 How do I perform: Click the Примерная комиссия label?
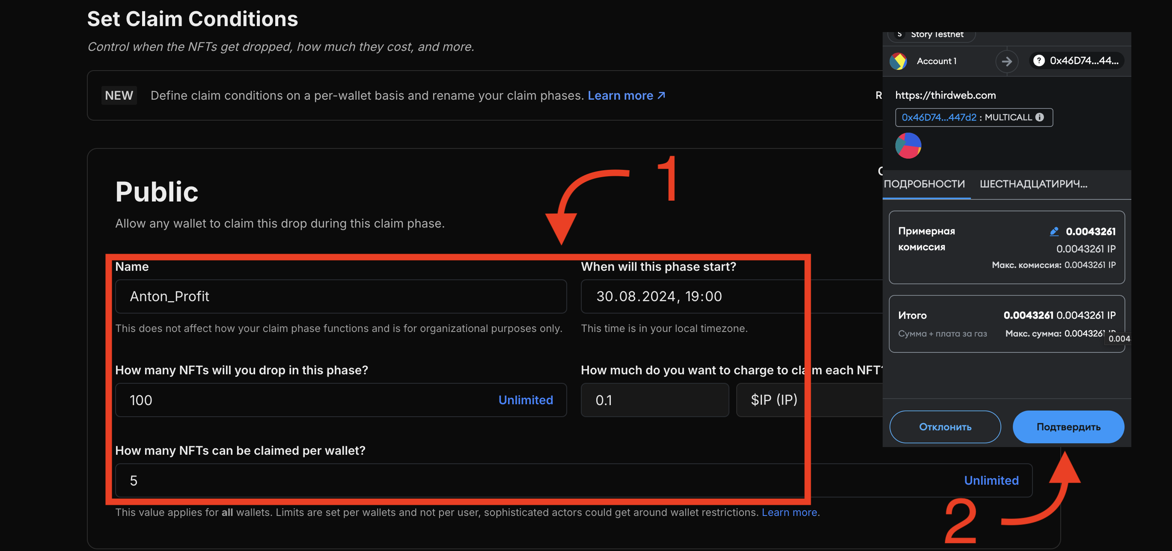tap(926, 239)
